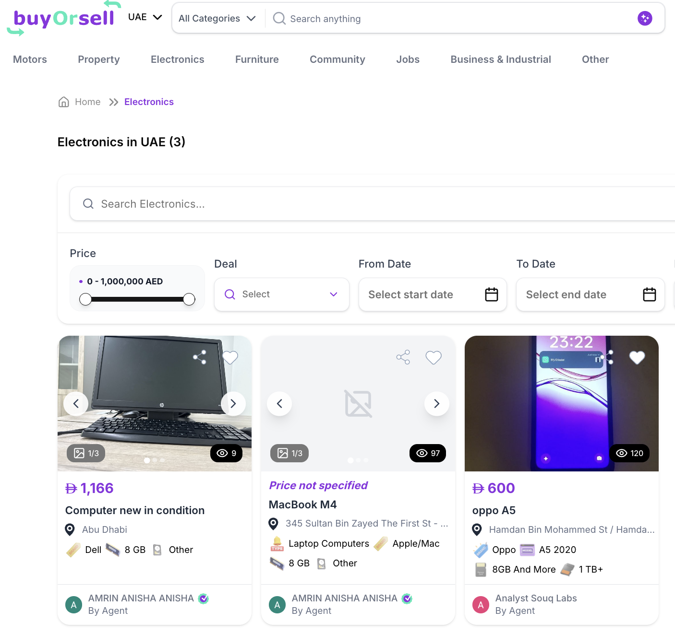675x634 pixels.
Task: Open the oppo A5 listing title
Action: [494, 510]
